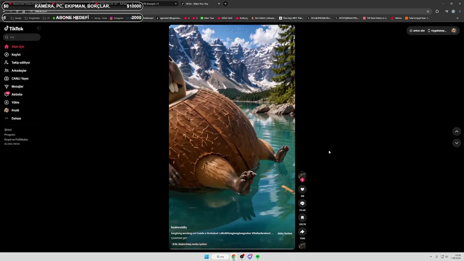The height and width of the screenshot is (261, 464).
Task: Open the Özel ölçü MDF Plak bookmark
Action: pyautogui.click(x=291, y=18)
